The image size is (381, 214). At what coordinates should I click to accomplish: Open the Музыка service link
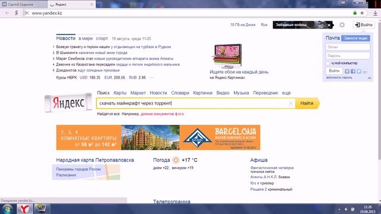click(x=241, y=93)
